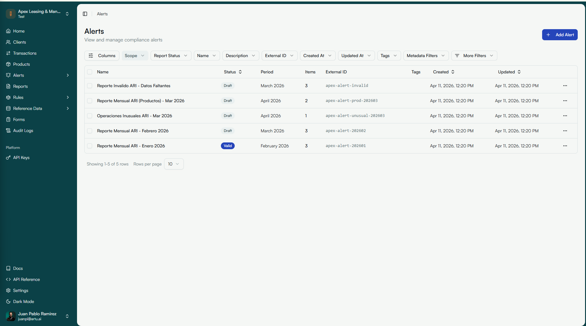
Task: Open the Report Status filter dropdown
Action: click(x=171, y=56)
